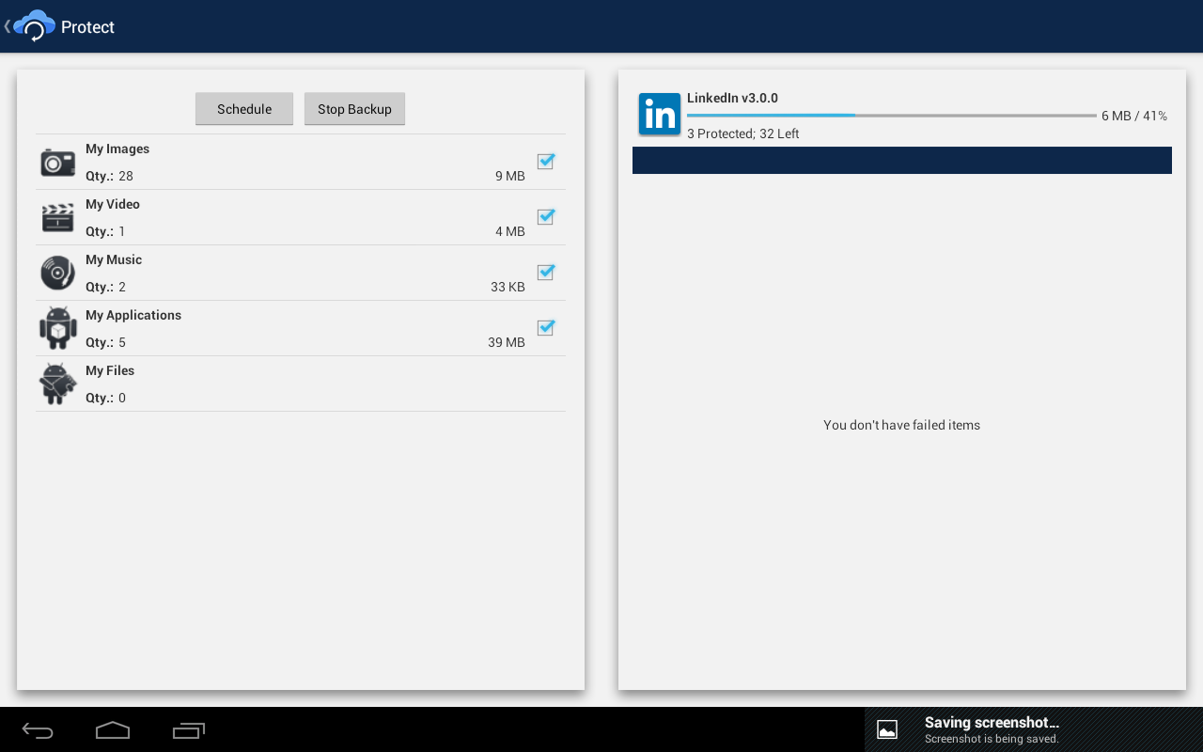
Task: Click the Stop Backup button
Action: click(354, 109)
